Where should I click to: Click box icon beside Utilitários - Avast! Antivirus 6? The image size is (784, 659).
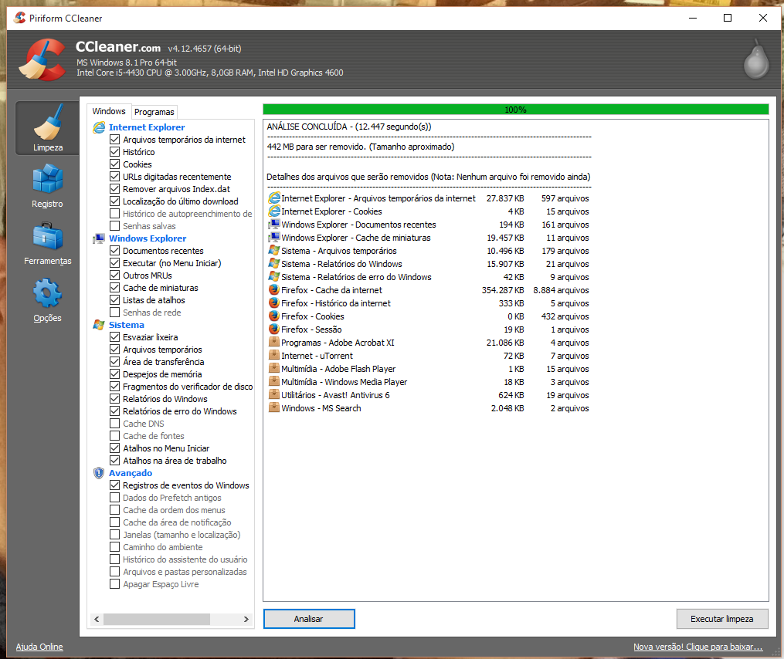click(274, 394)
